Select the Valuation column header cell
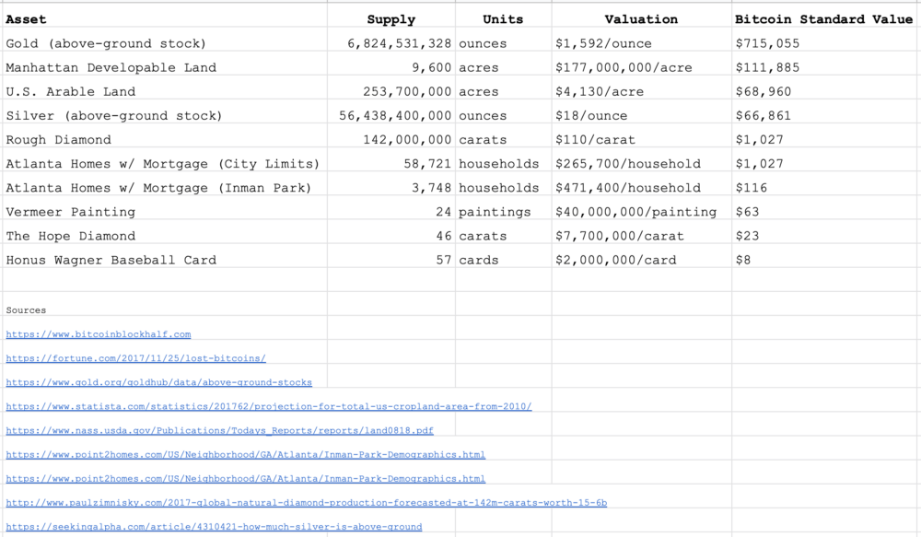Viewport: 921px width, 537px height. point(641,19)
